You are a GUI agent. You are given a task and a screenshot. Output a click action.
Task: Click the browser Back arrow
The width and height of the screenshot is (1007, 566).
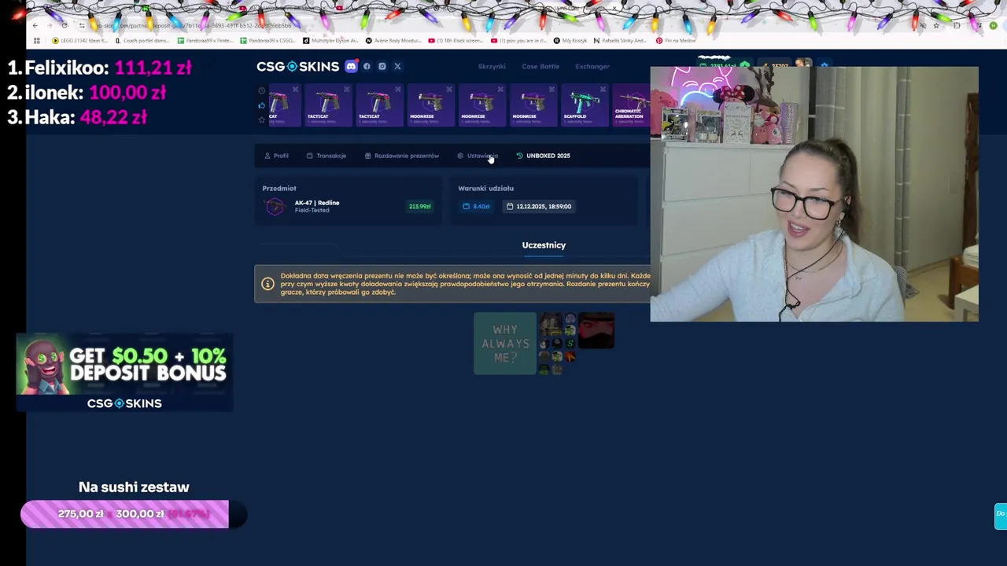coord(35,26)
